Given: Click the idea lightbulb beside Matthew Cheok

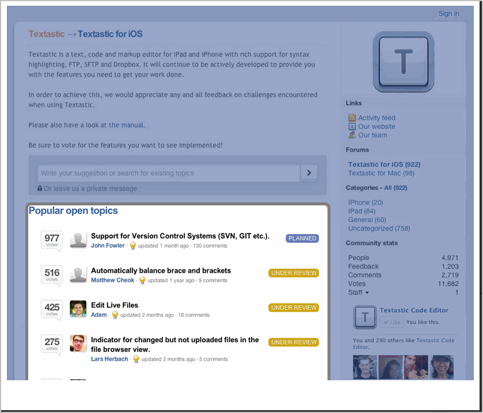Looking at the screenshot, I should [x=142, y=280].
